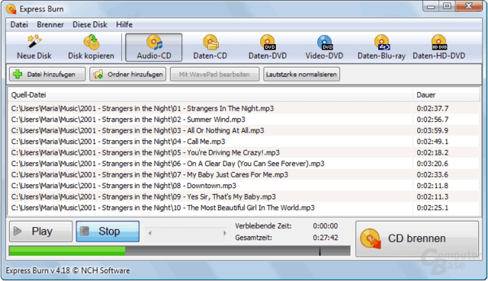The image size is (488, 281).
Task: Select the Daten-HD-DVD disc type
Action: point(439,47)
